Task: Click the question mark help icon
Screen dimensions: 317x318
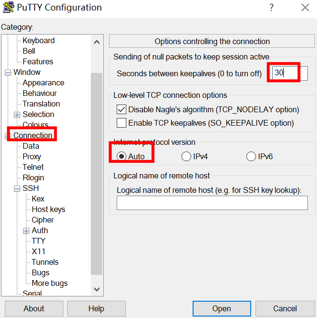Action: 271,8
